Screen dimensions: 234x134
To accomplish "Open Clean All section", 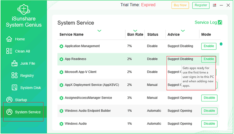I will [22, 51].
